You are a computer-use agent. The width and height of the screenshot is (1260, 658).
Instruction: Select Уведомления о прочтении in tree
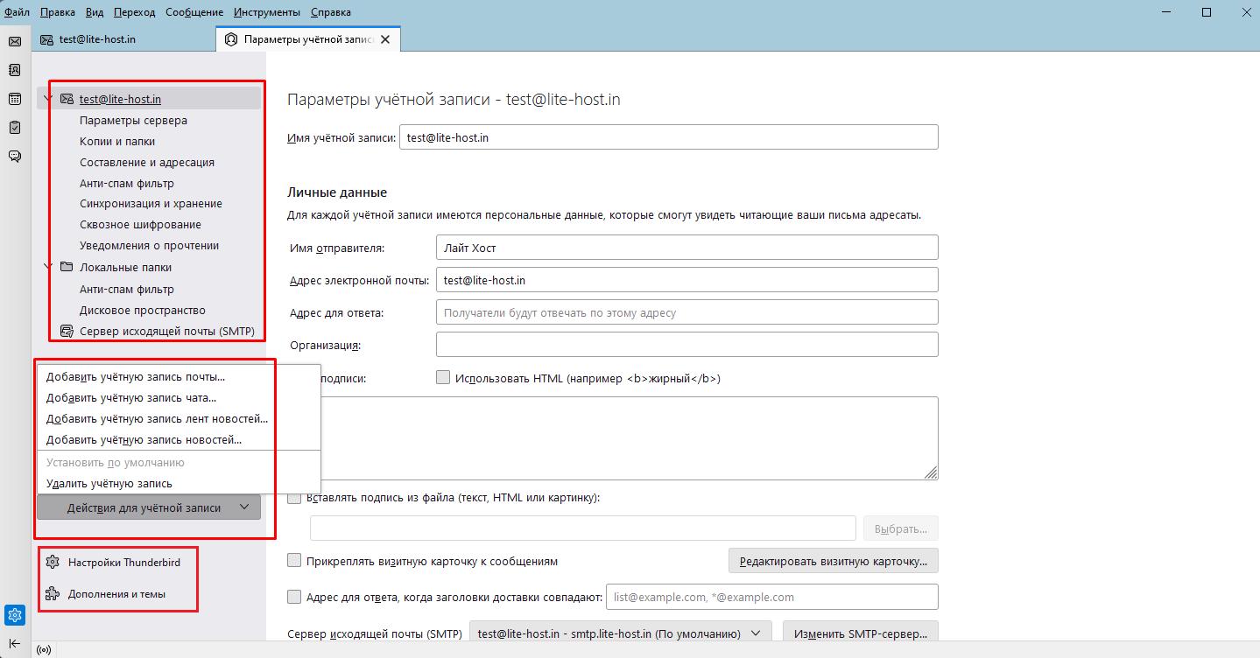point(149,246)
